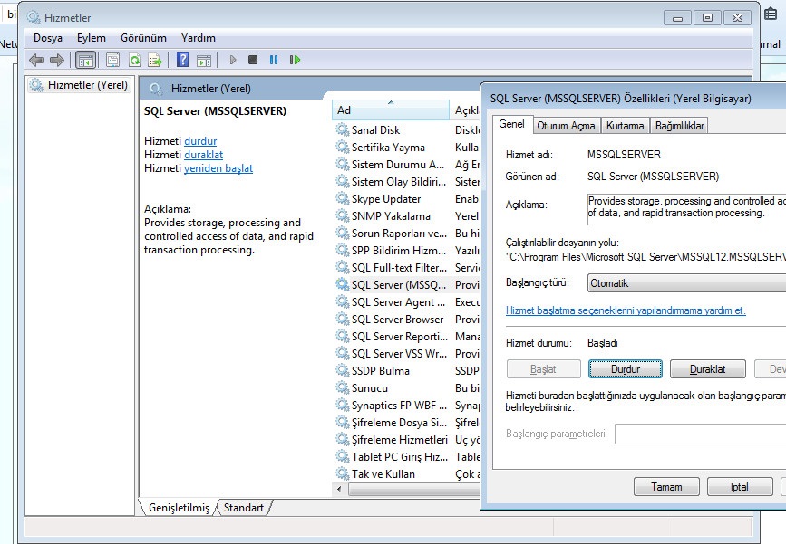The image size is (786, 544).
Task: Switch to the Standart view tab
Action: point(244,508)
